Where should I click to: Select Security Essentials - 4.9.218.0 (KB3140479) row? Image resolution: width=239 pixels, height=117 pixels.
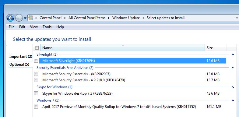[x=132, y=80]
